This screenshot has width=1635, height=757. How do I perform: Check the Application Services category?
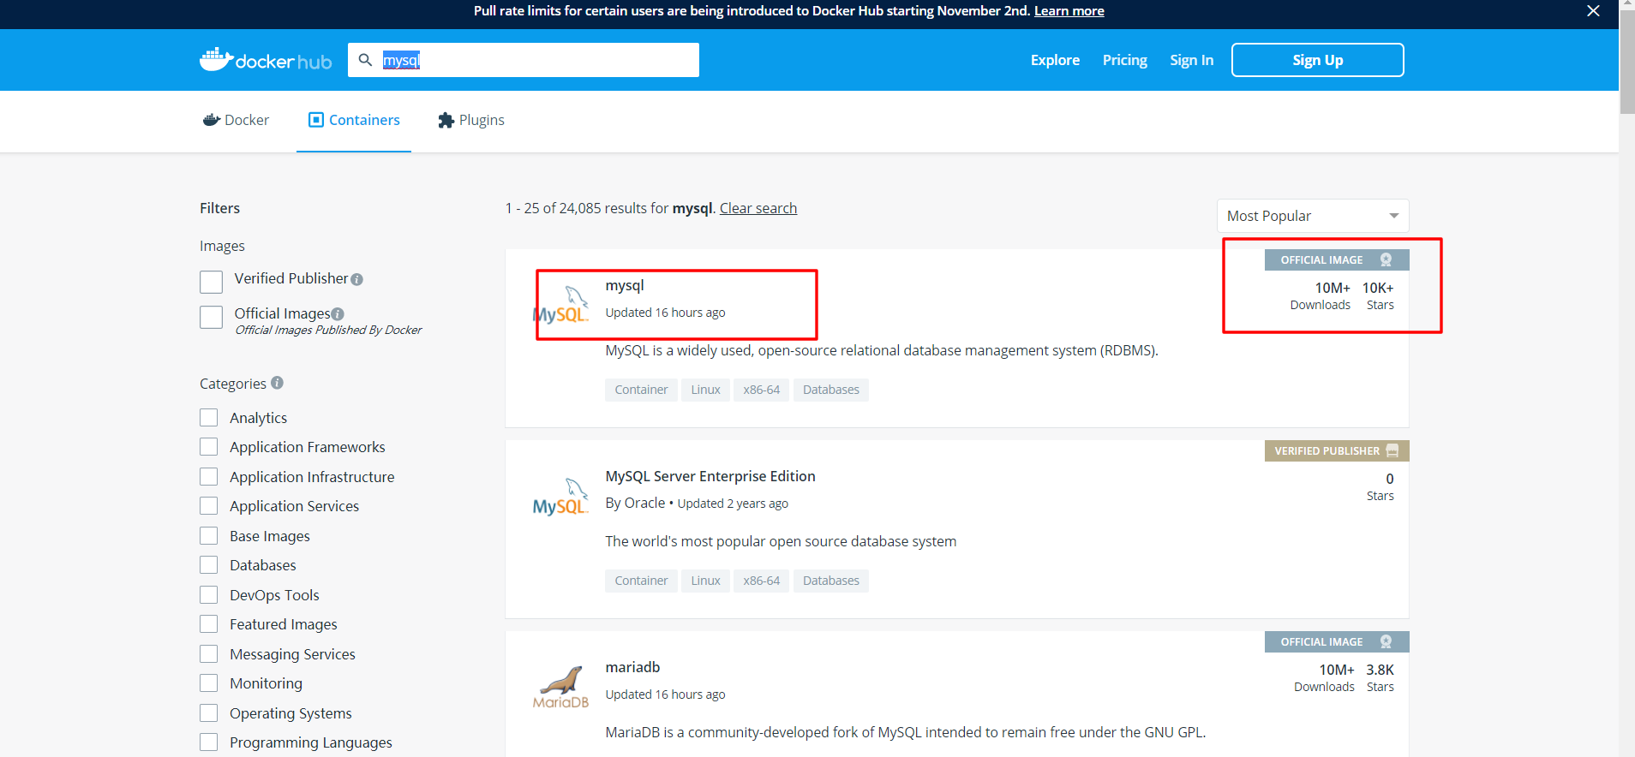(209, 506)
